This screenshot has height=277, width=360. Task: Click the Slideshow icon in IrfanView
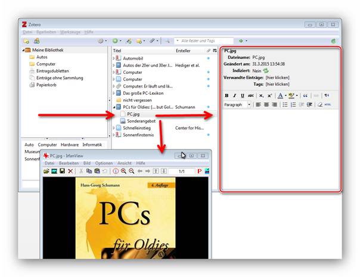54,171
